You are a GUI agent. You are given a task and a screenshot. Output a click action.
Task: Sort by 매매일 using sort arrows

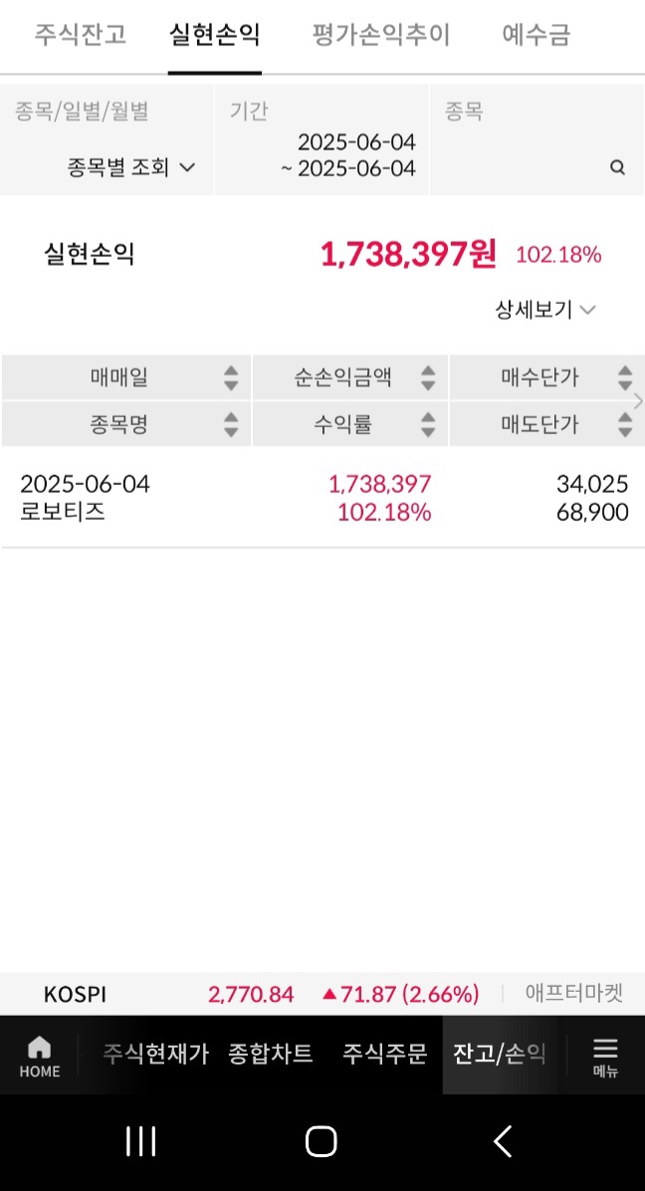point(231,377)
